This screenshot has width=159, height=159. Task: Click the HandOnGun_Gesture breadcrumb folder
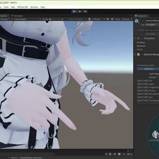tap(31, 158)
